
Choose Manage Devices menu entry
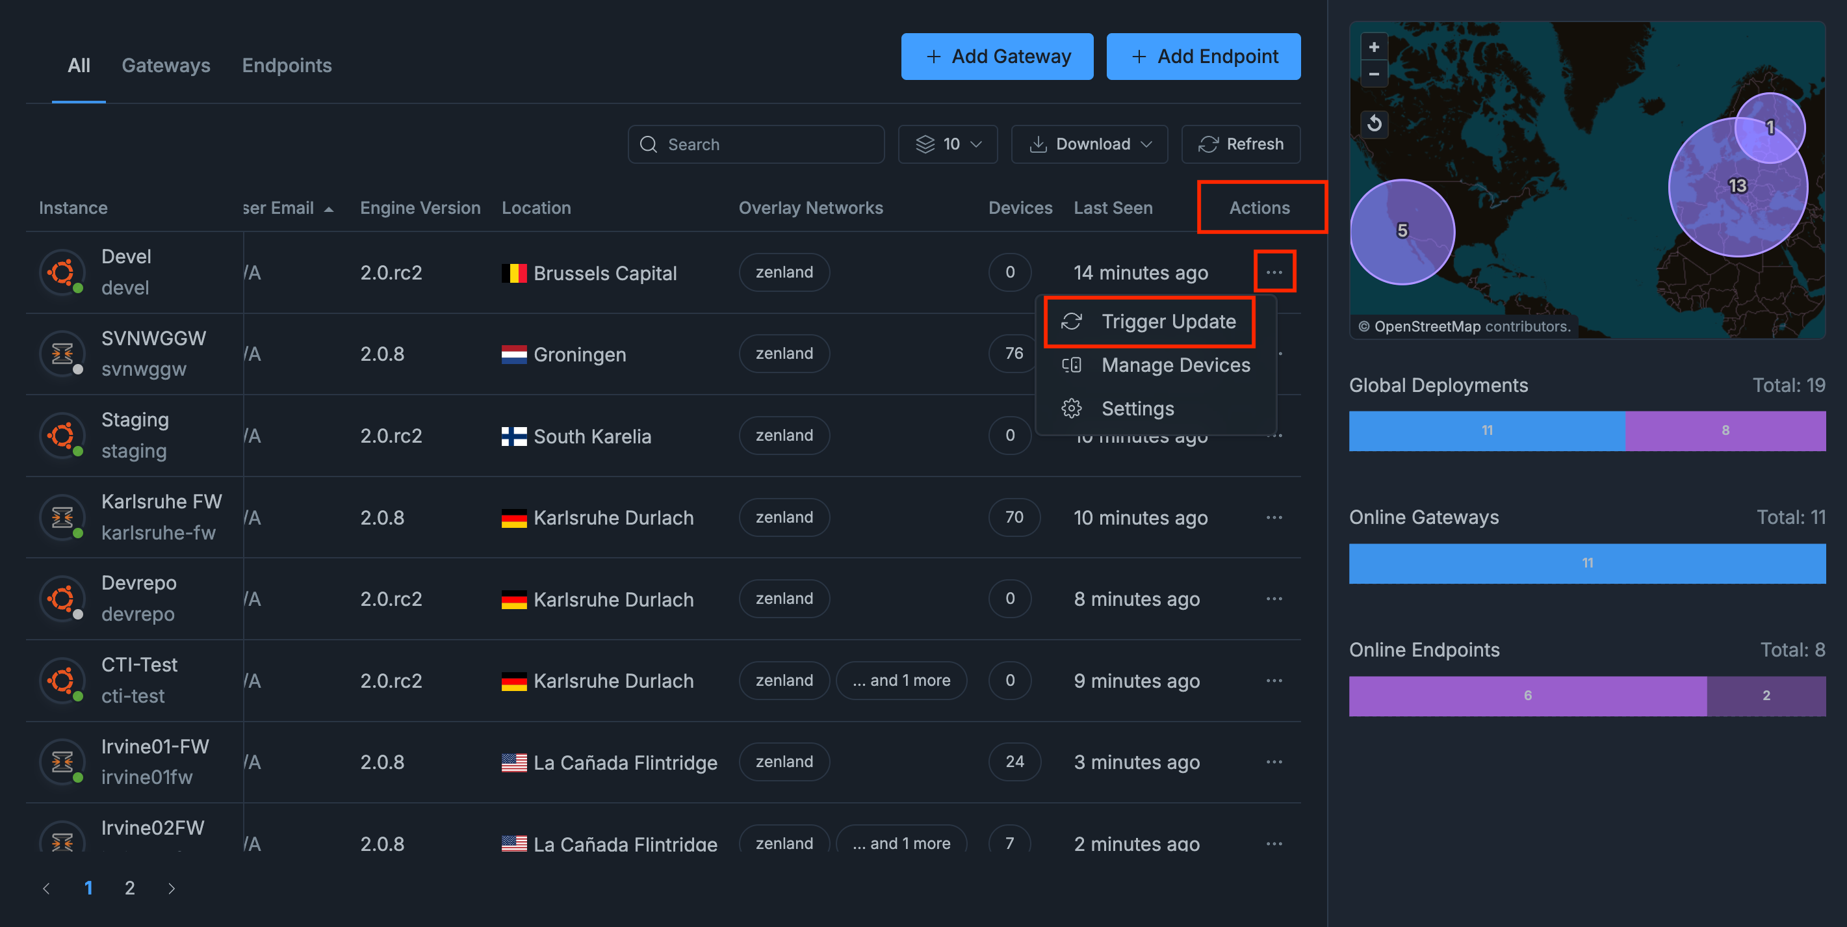(x=1174, y=365)
